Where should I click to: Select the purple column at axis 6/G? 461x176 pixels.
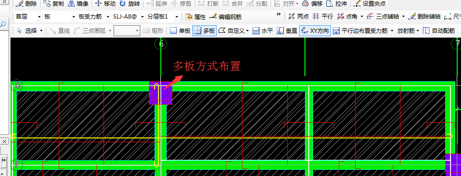coord(160,93)
